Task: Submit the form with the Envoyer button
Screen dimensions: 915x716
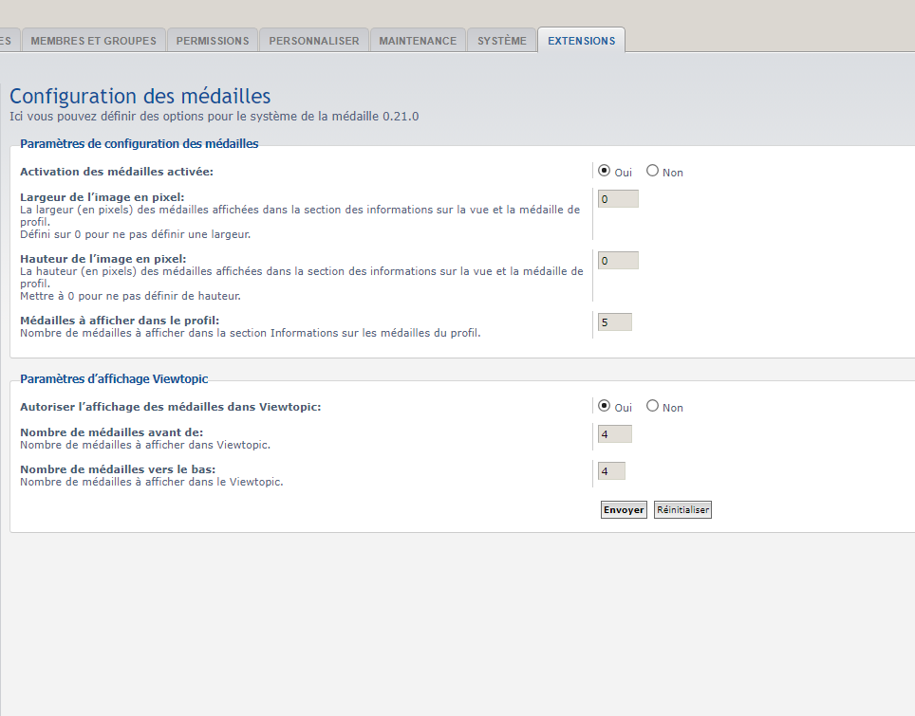Action: click(624, 510)
